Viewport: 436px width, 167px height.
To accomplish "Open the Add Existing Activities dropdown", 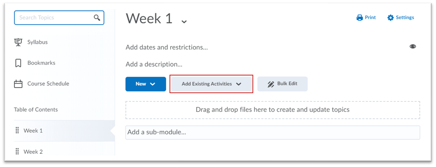I will click(x=211, y=84).
